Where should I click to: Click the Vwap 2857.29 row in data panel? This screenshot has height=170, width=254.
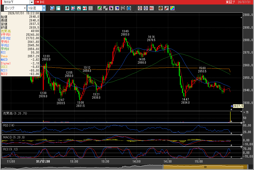(x=20, y=56)
